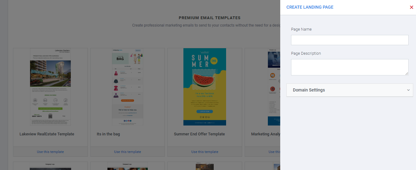Image resolution: width=416 pixels, height=170 pixels.
Task: Click the Marketing Analytics template thumbnail
Action: (x=274, y=87)
